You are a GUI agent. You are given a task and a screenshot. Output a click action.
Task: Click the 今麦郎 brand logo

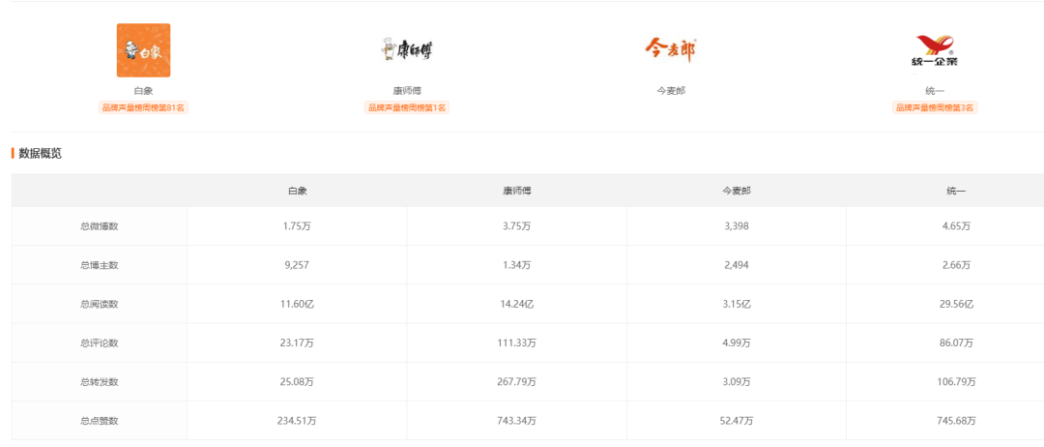click(671, 50)
